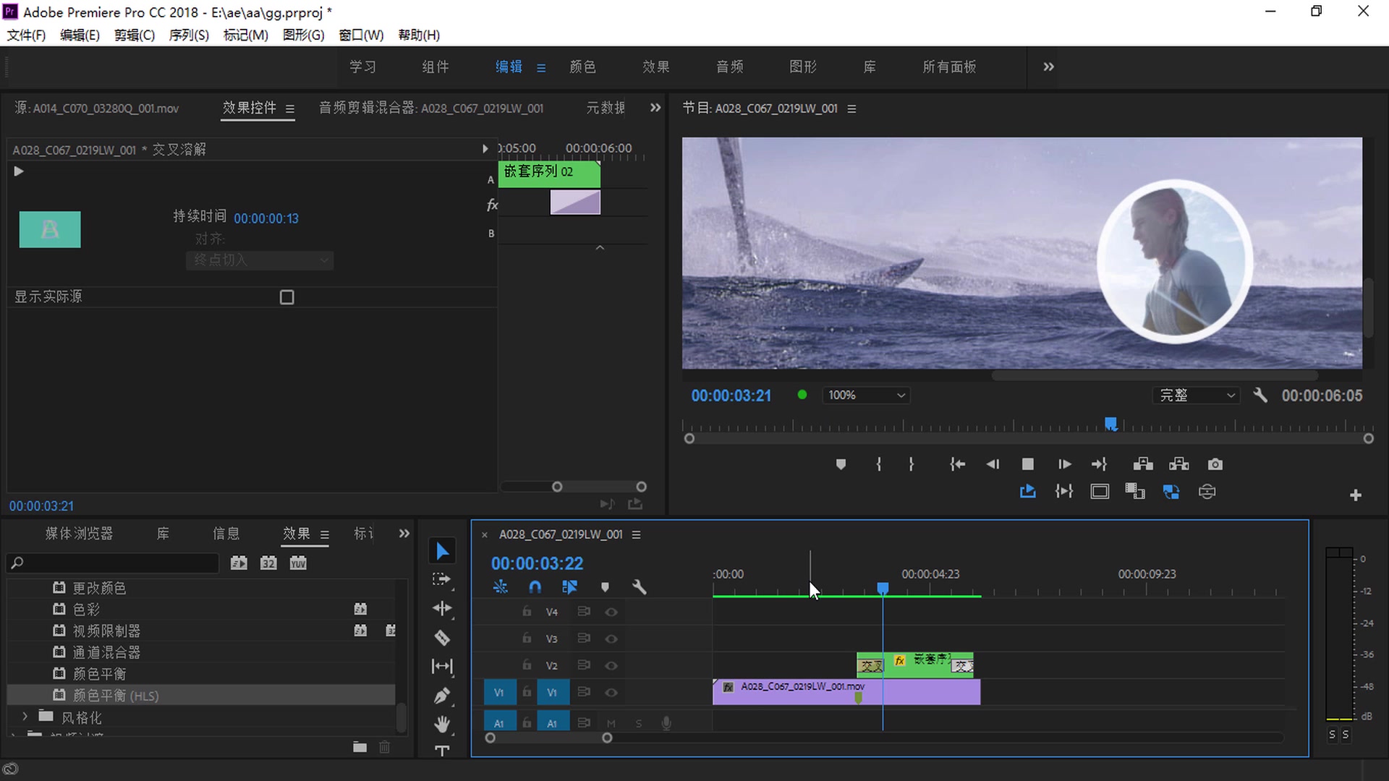Select the Razor tool
Viewport: 1389px width, 781px height.
click(x=442, y=638)
